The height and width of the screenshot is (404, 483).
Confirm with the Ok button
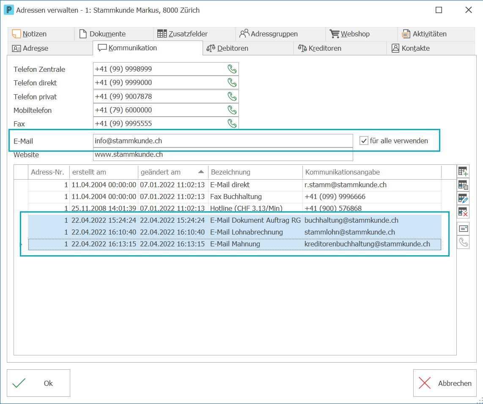(38, 383)
